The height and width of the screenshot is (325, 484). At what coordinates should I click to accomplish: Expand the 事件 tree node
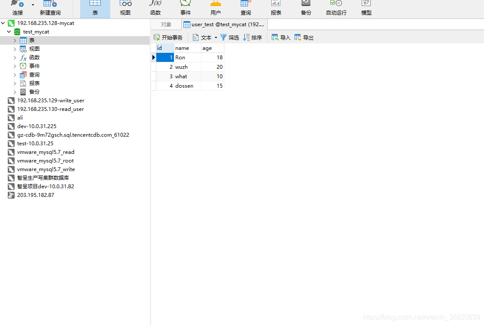coord(15,66)
